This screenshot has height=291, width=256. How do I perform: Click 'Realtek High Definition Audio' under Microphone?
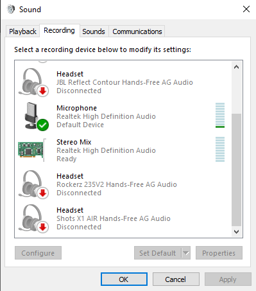pyautogui.click(x=106, y=116)
